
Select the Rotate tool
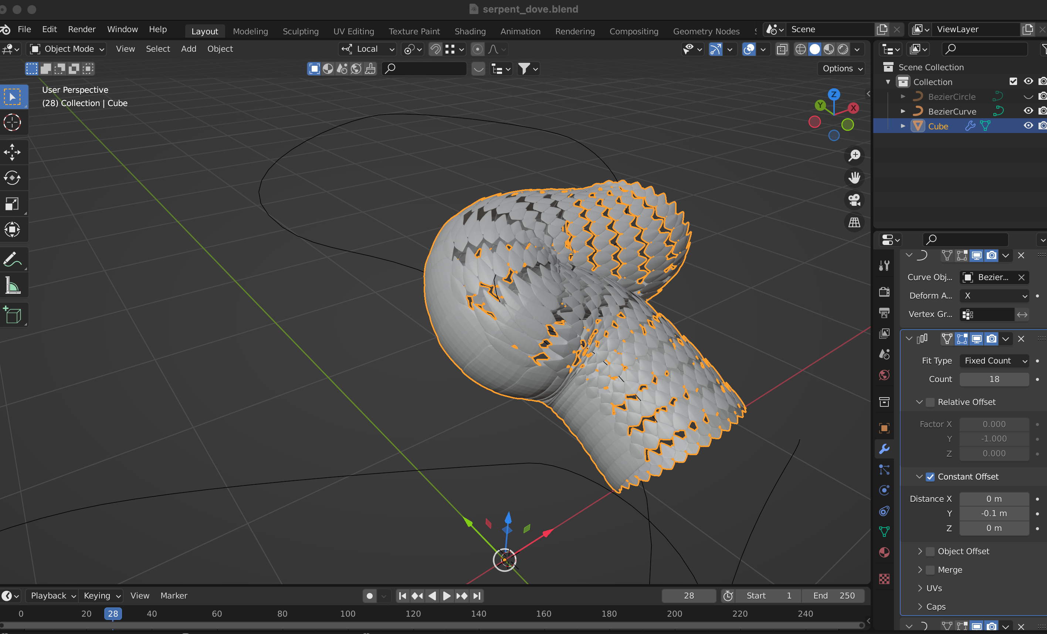click(12, 178)
